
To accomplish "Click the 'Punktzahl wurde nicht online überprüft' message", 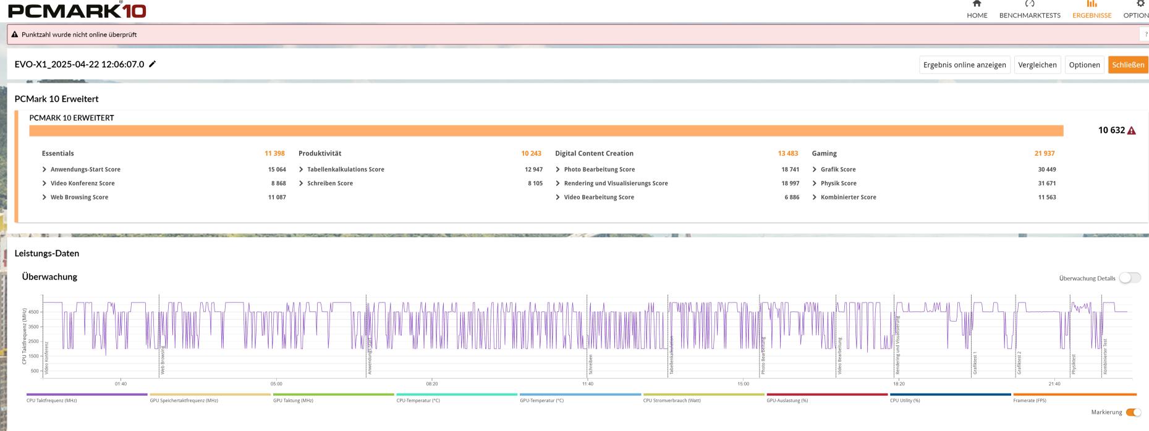I will click(79, 35).
